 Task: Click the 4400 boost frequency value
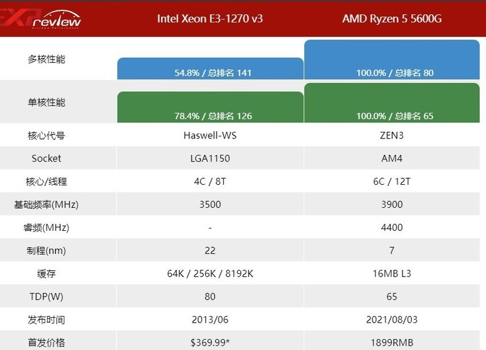(392, 227)
